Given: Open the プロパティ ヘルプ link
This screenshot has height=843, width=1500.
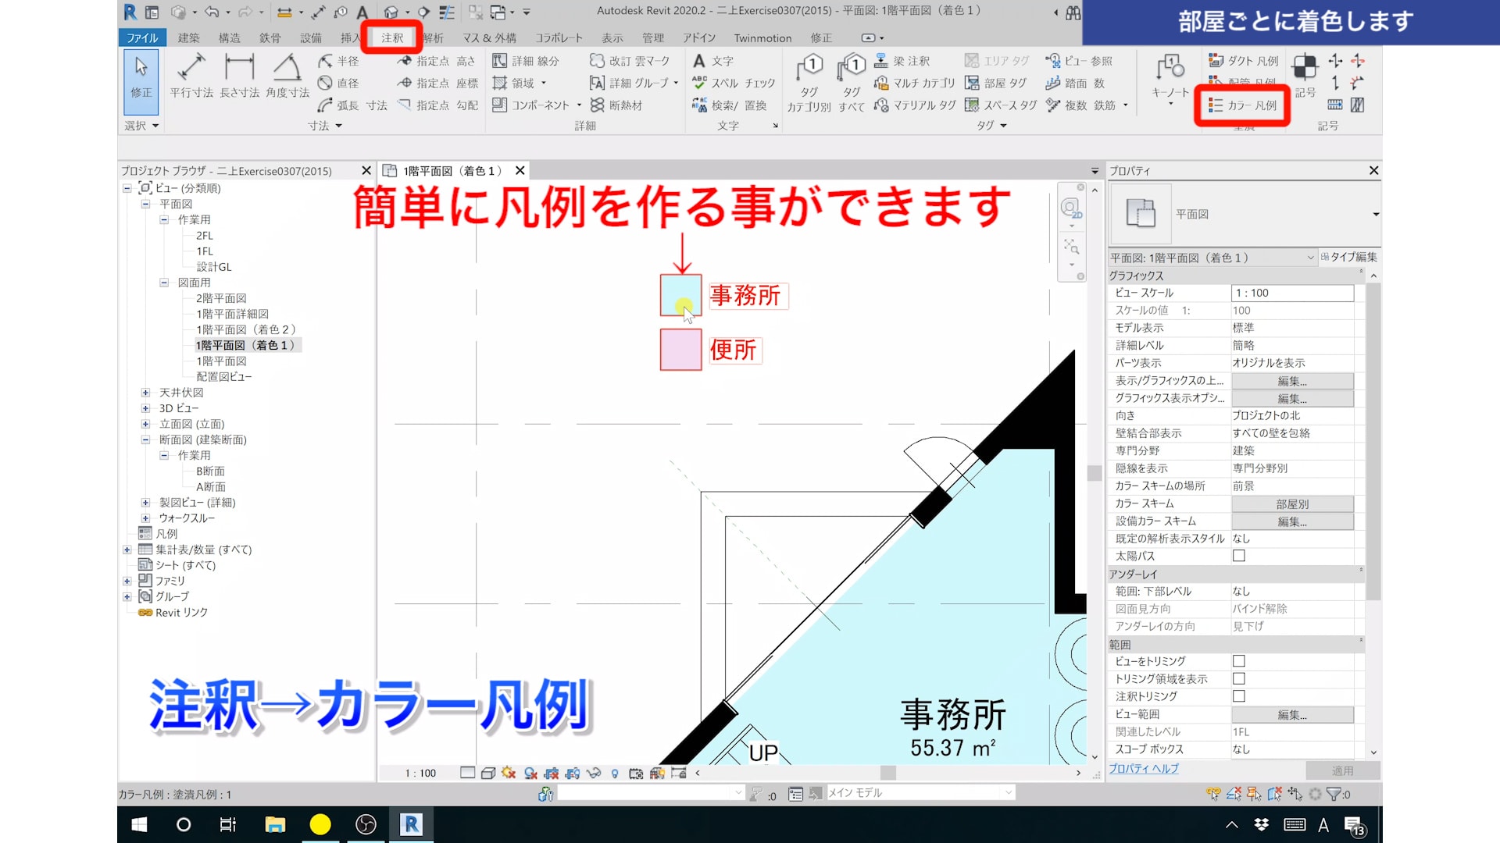Looking at the screenshot, I should 1143,769.
